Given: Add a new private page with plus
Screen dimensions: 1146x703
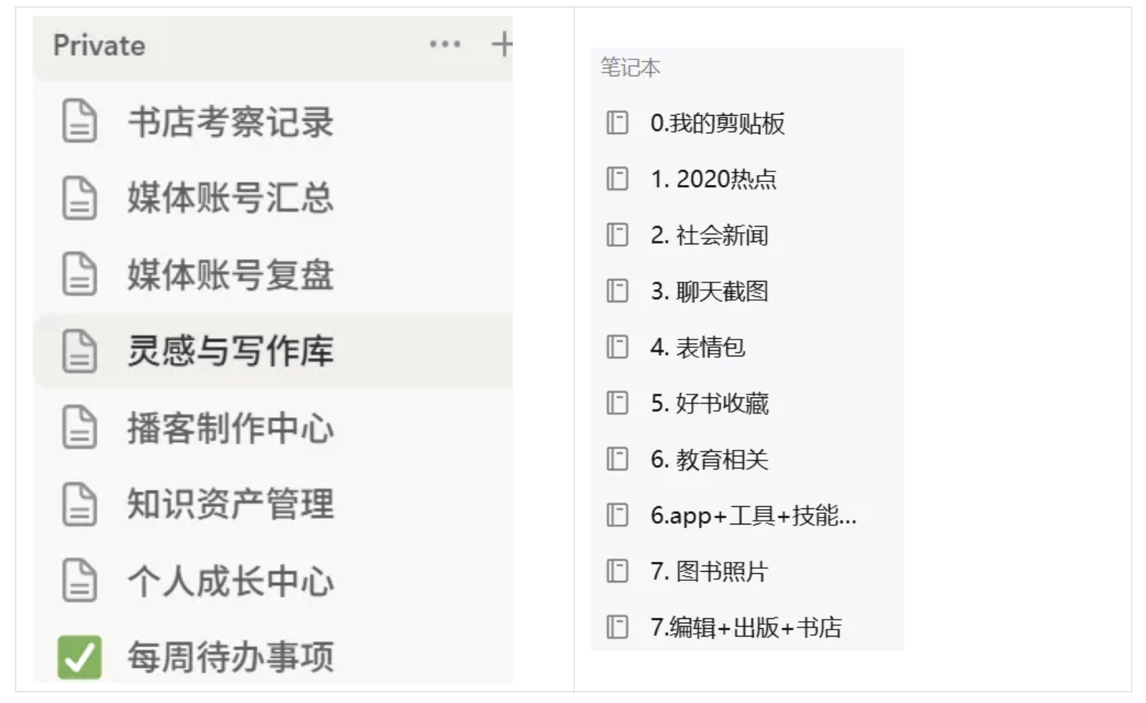Looking at the screenshot, I should 502,44.
